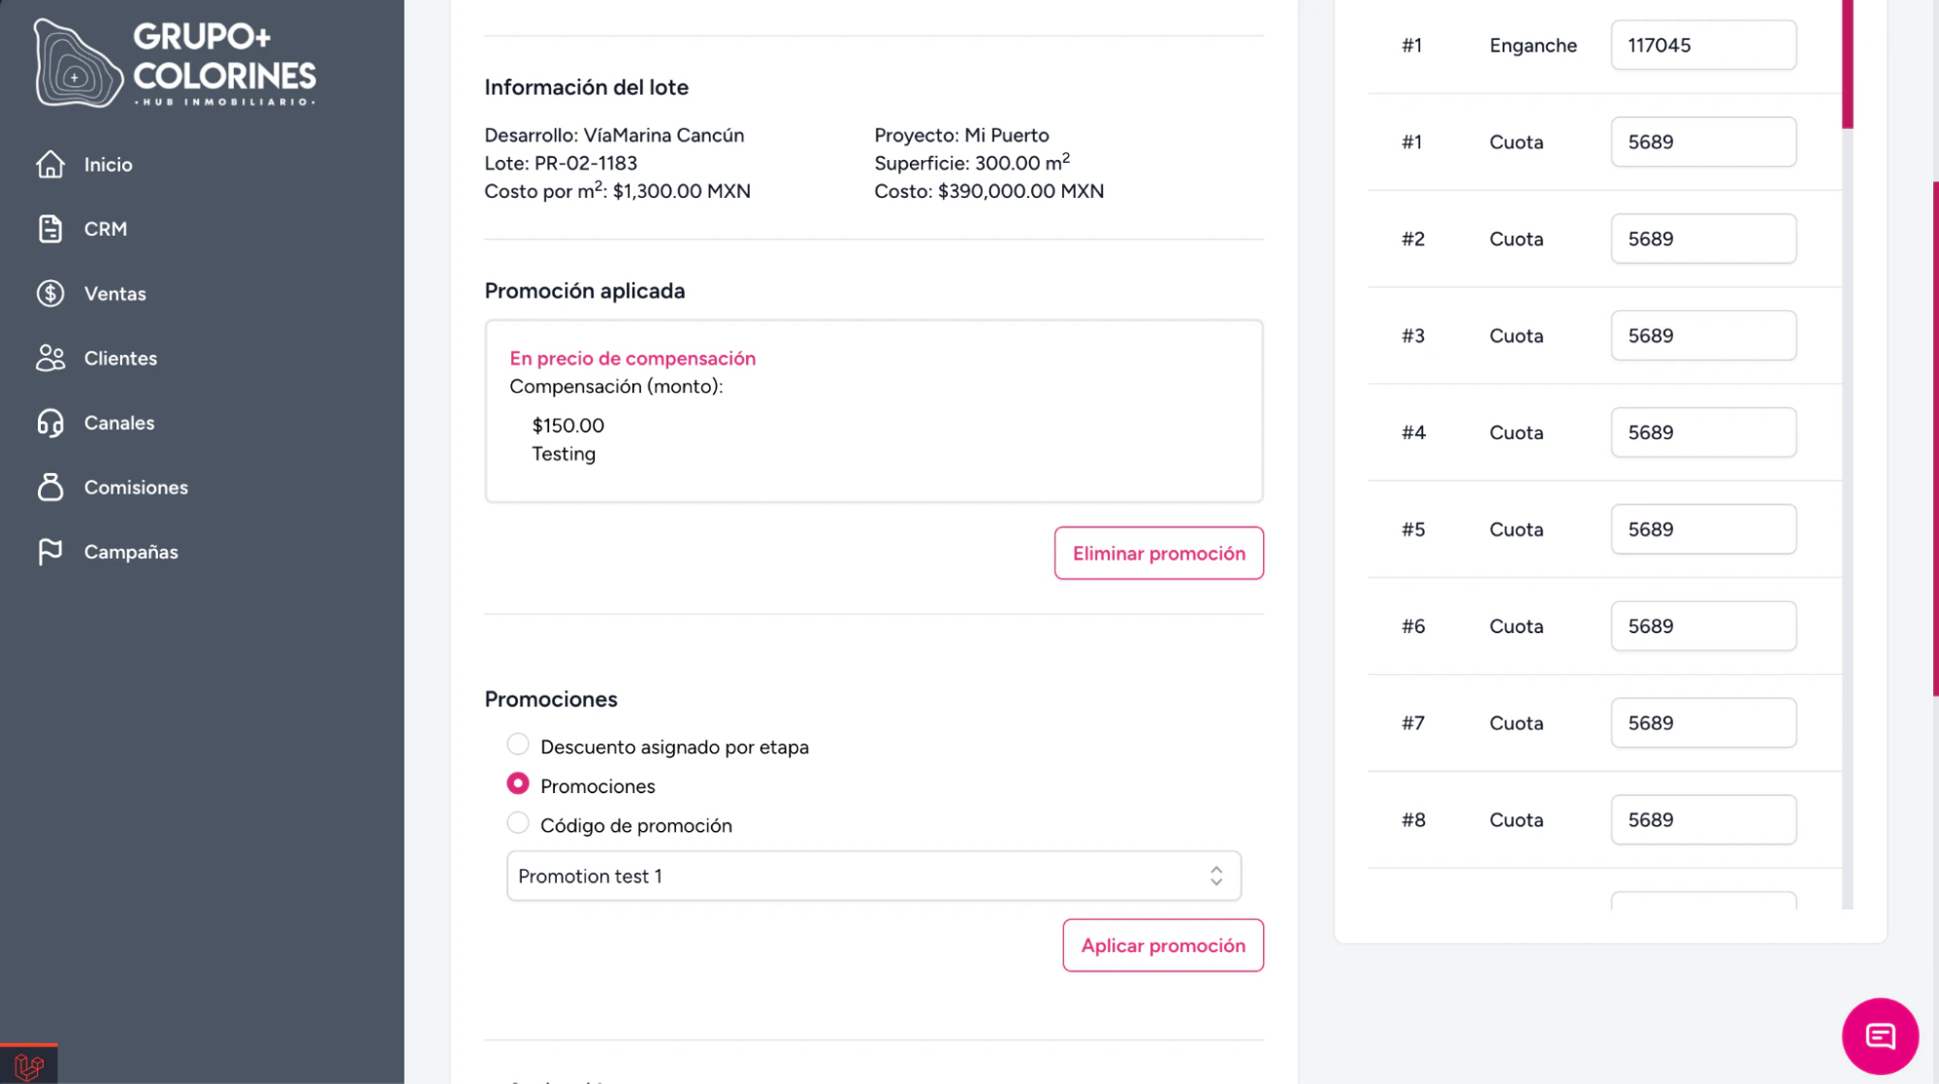This screenshot has height=1084, width=1939.
Task: Click the Laravel debug icon at the bottom left
Action: point(29,1066)
